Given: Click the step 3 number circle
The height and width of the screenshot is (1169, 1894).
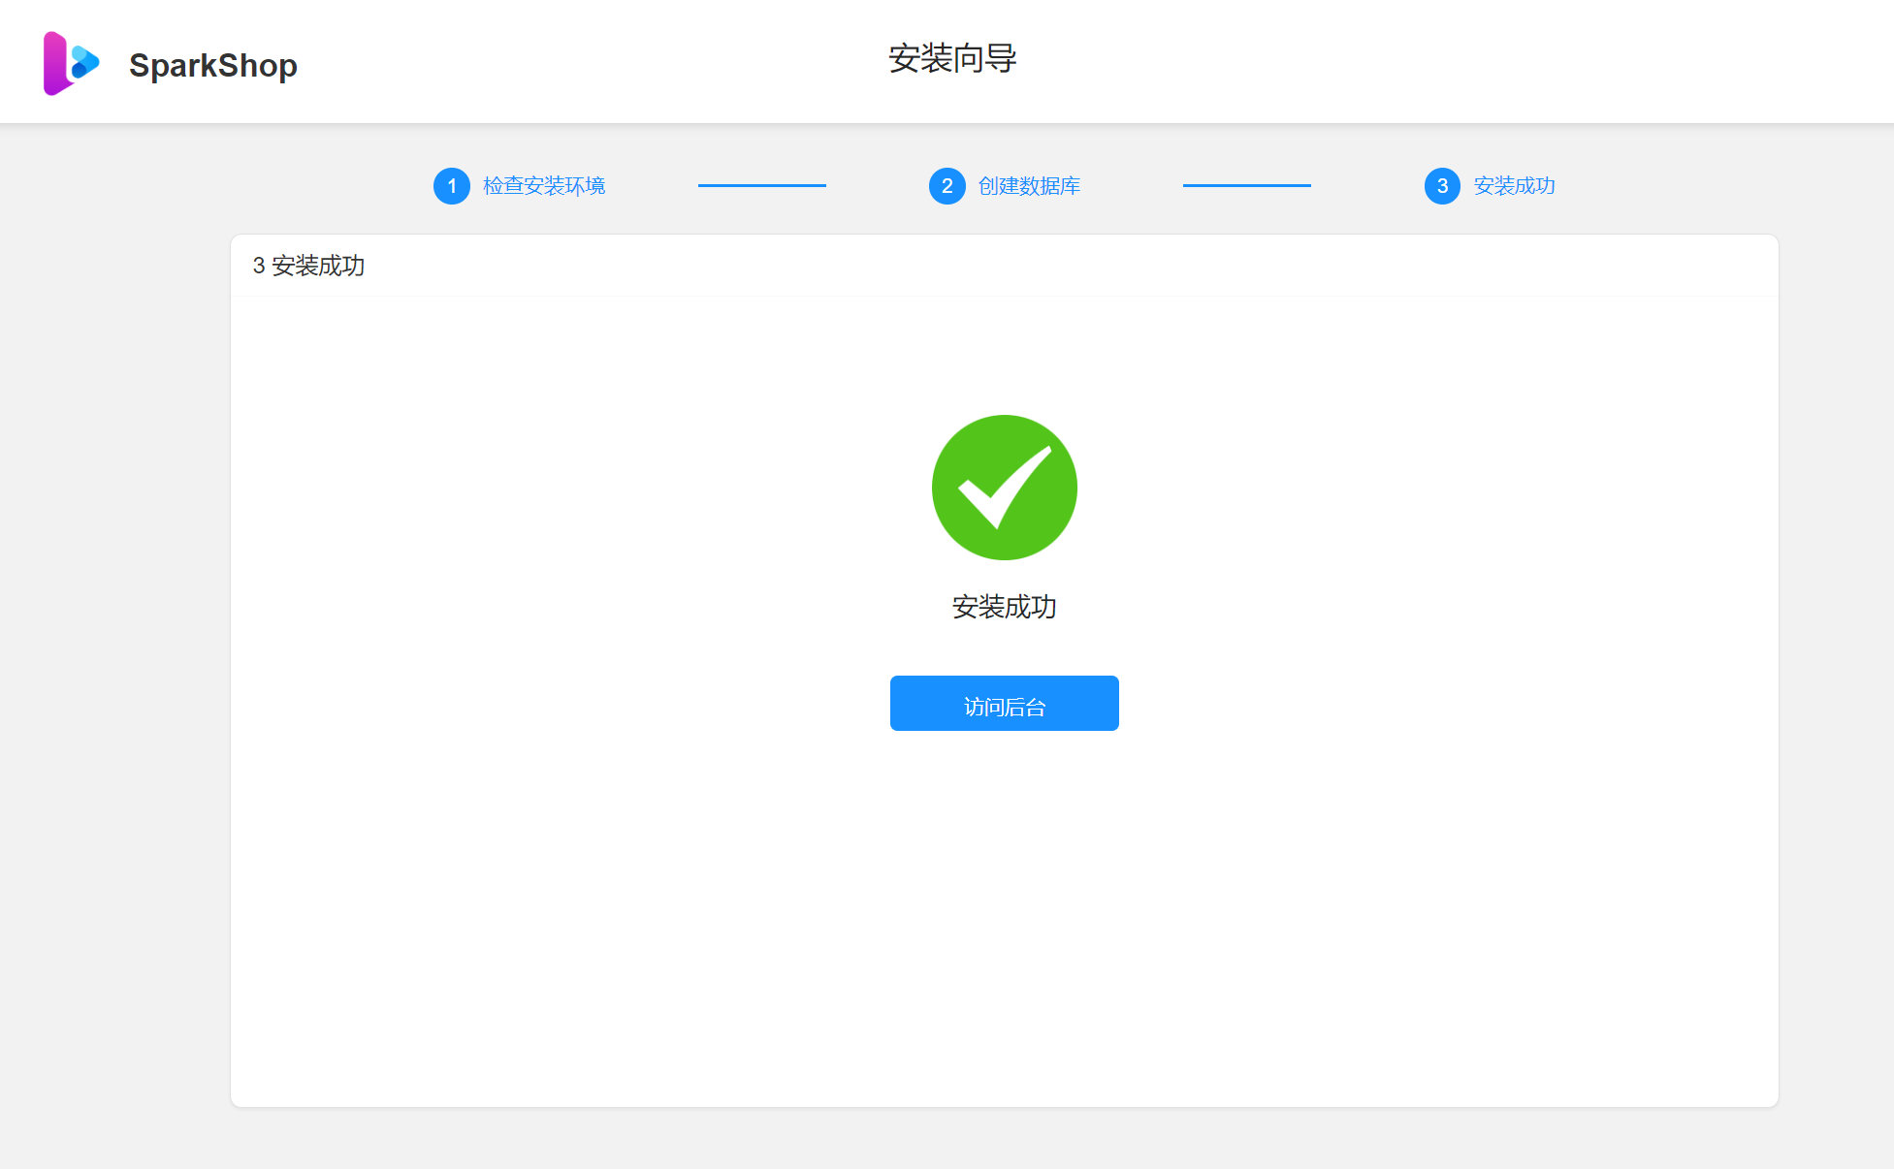Looking at the screenshot, I should pos(1442,186).
